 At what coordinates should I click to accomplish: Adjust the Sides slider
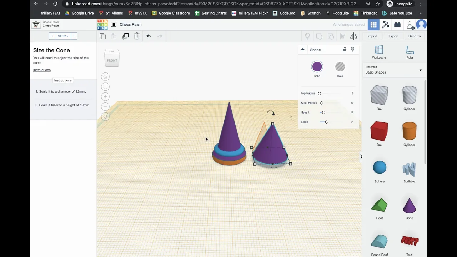pos(326,122)
